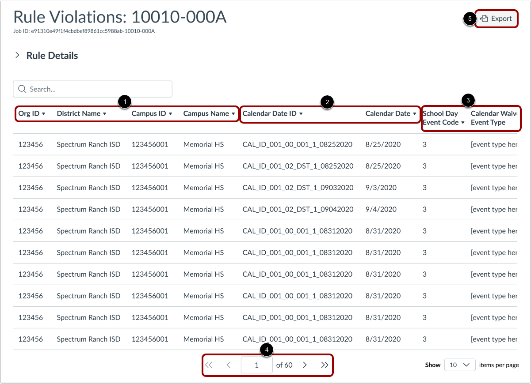Click the 'of 60' page count text
The width and height of the screenshot is (531, 384).
284,365
